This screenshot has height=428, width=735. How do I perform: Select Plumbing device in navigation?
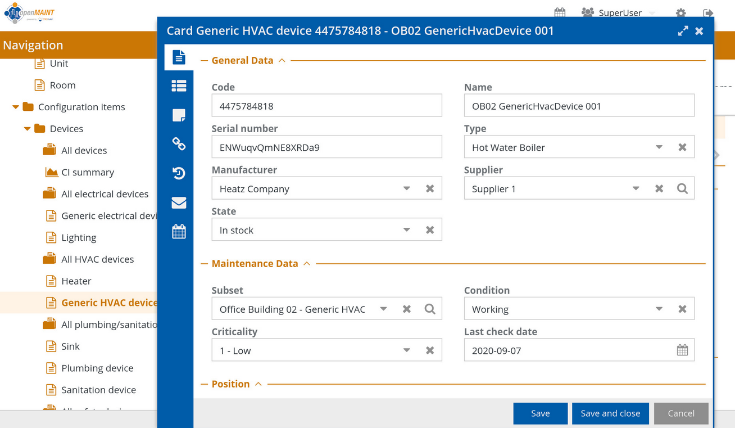point(97,368)
